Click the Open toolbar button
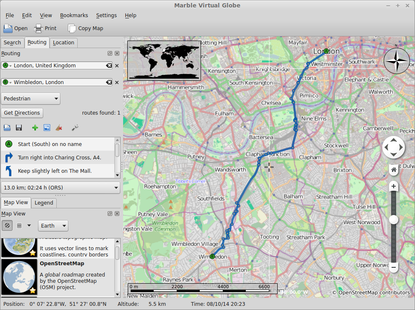Image resolution: width=415 pixels, height=310 pixels. pyautogui.click(x=15, y=28)
